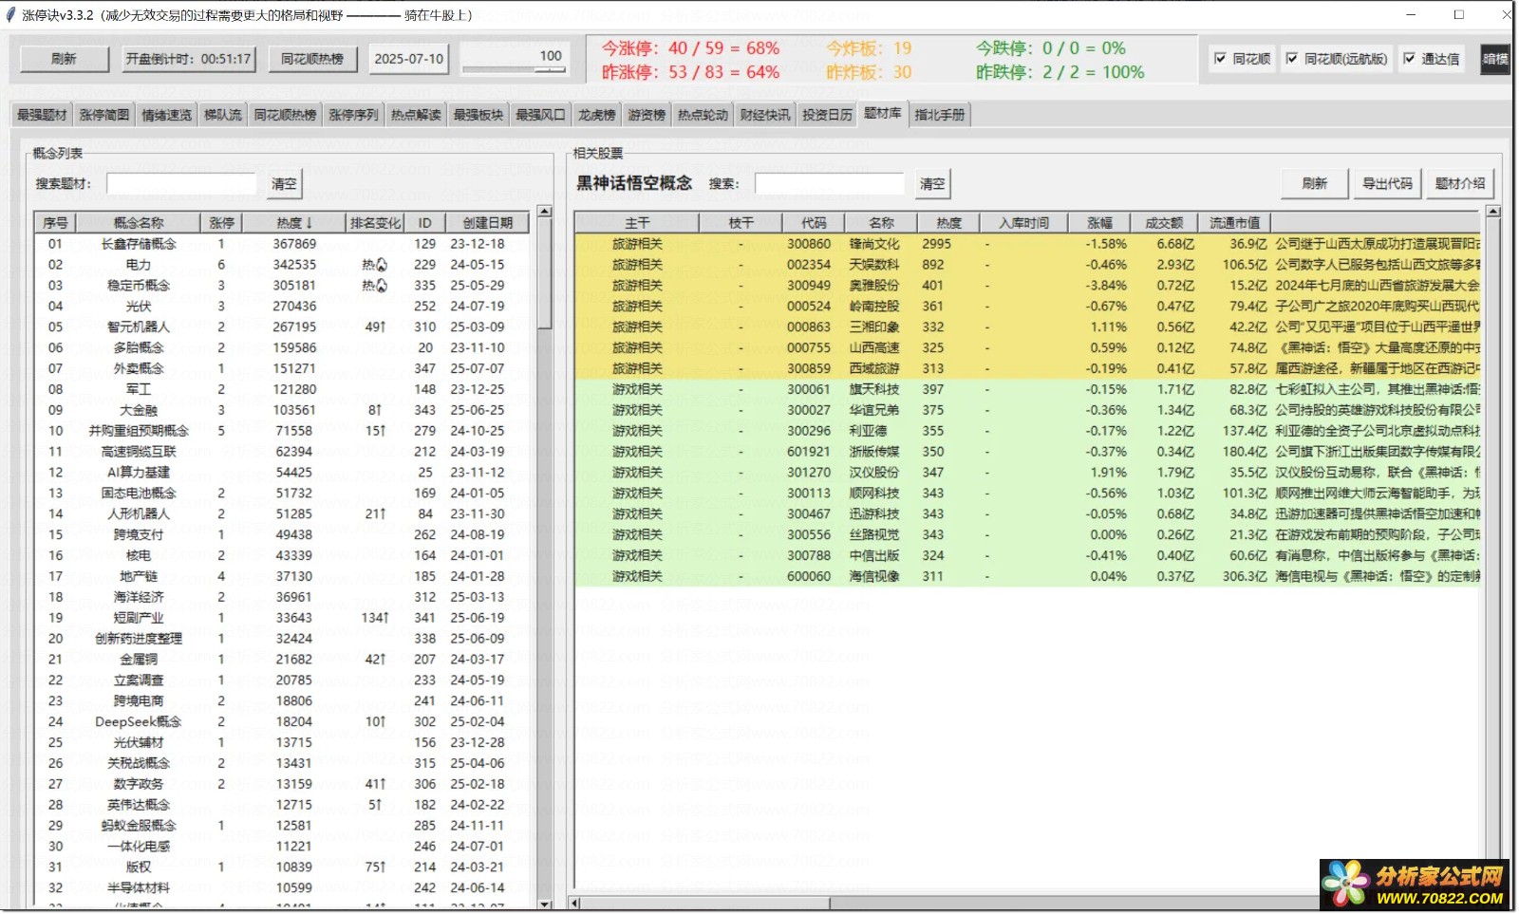Viewport: 1519px width, 914px height.
Task: Sort concept list by 概念名称 header
Action: [x=139, y=223]
